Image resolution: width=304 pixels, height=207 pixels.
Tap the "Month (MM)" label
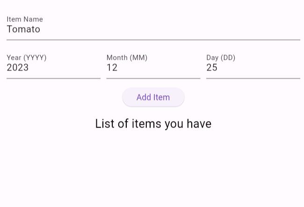pyautogui.click(x=127, y=57)
